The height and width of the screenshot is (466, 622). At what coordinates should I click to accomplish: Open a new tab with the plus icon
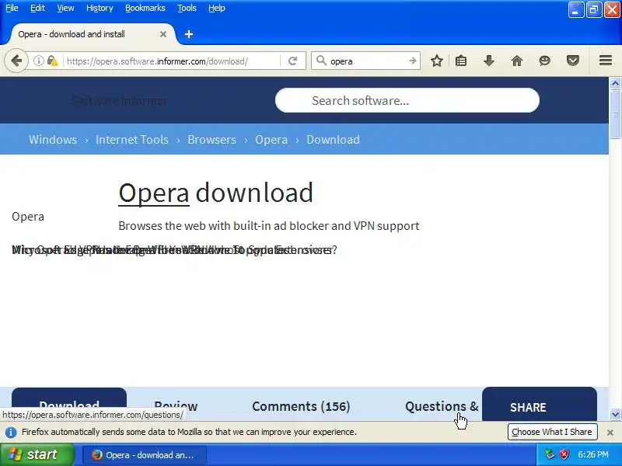pyautogui.click(x=189, y=34)
